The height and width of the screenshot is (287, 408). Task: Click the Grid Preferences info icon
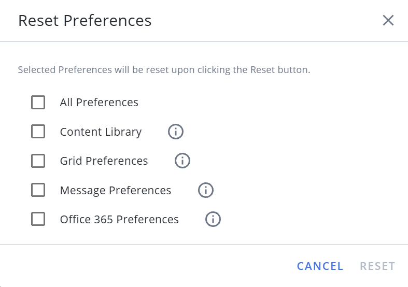pos(182,161)
